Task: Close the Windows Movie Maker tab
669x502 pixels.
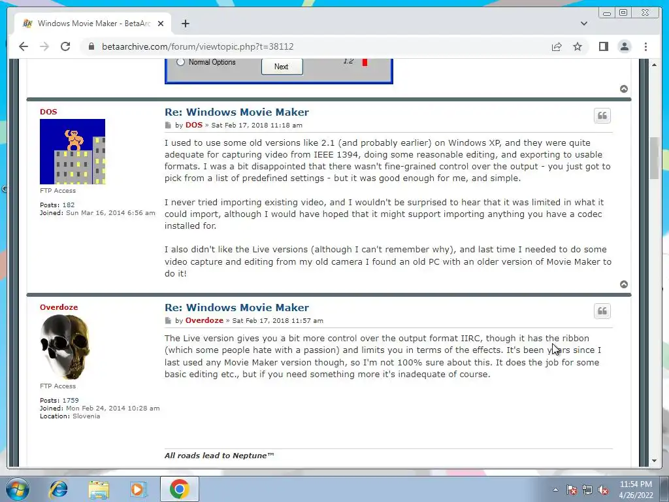Action: coord(161,24)
